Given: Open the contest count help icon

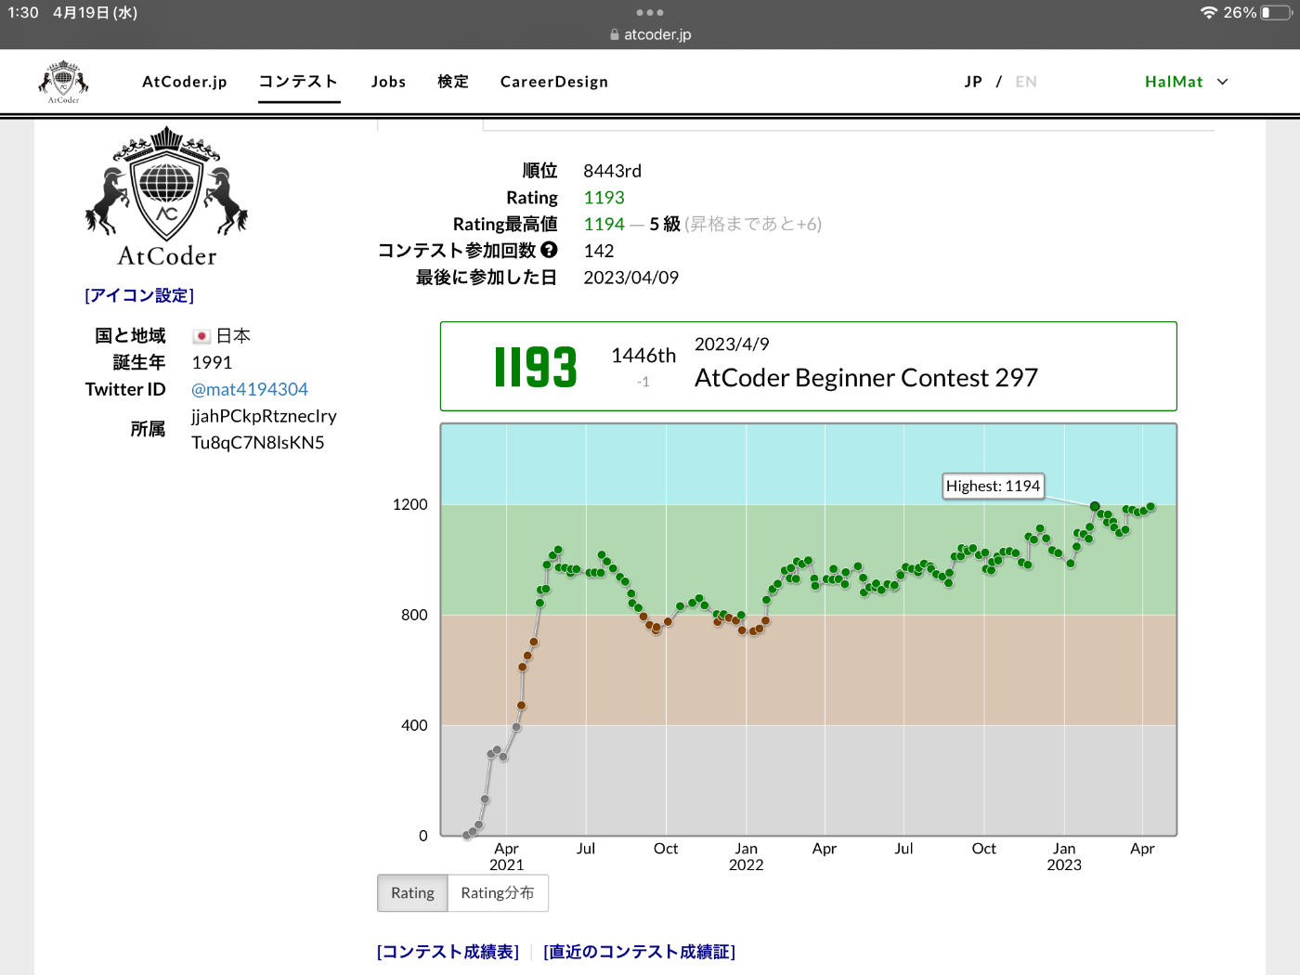Looking at the screenshot, I should 549,250.
